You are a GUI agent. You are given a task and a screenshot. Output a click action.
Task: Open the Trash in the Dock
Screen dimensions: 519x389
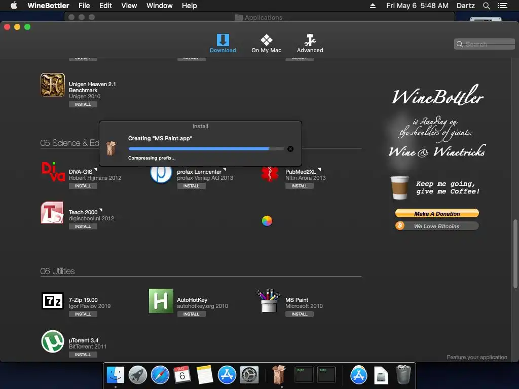click(403, 374)
